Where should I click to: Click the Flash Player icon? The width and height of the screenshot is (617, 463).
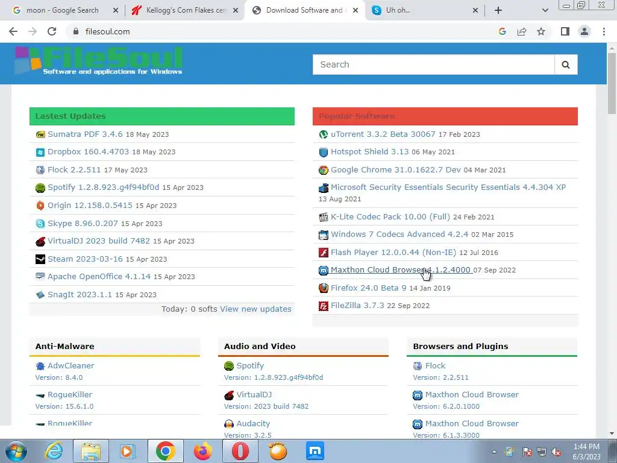(x=324, y=253)
